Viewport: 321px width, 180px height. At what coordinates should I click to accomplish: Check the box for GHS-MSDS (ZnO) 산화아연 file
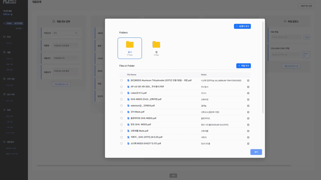click(122, 99)
